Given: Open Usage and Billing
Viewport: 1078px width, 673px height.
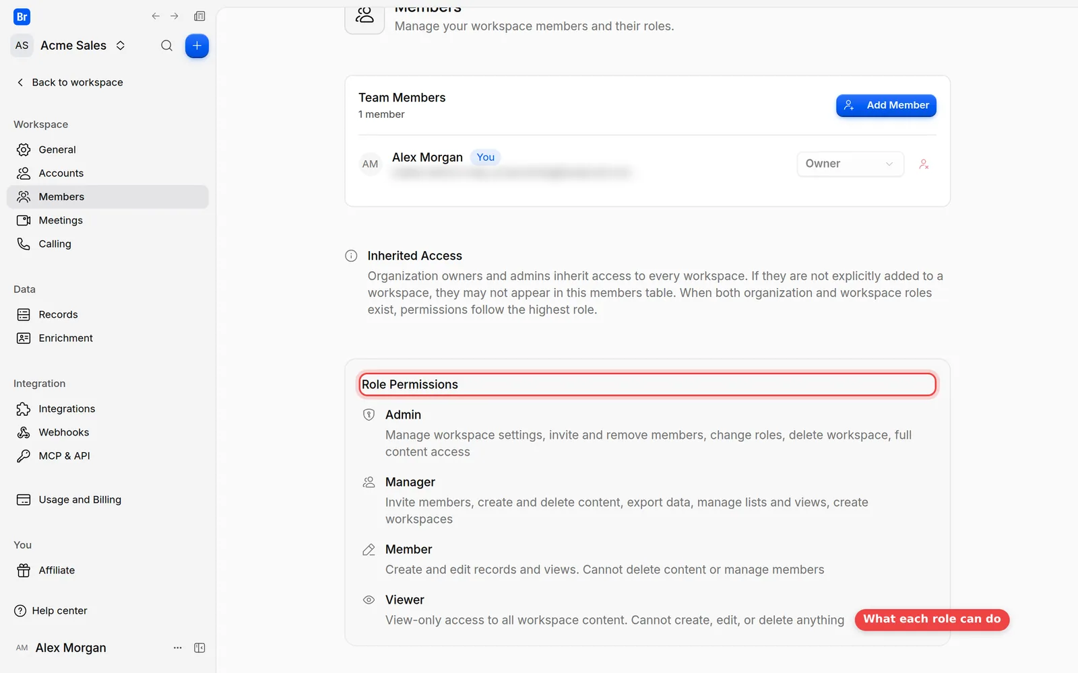Looking at the screenshot, I should click(x=108, y=499).
